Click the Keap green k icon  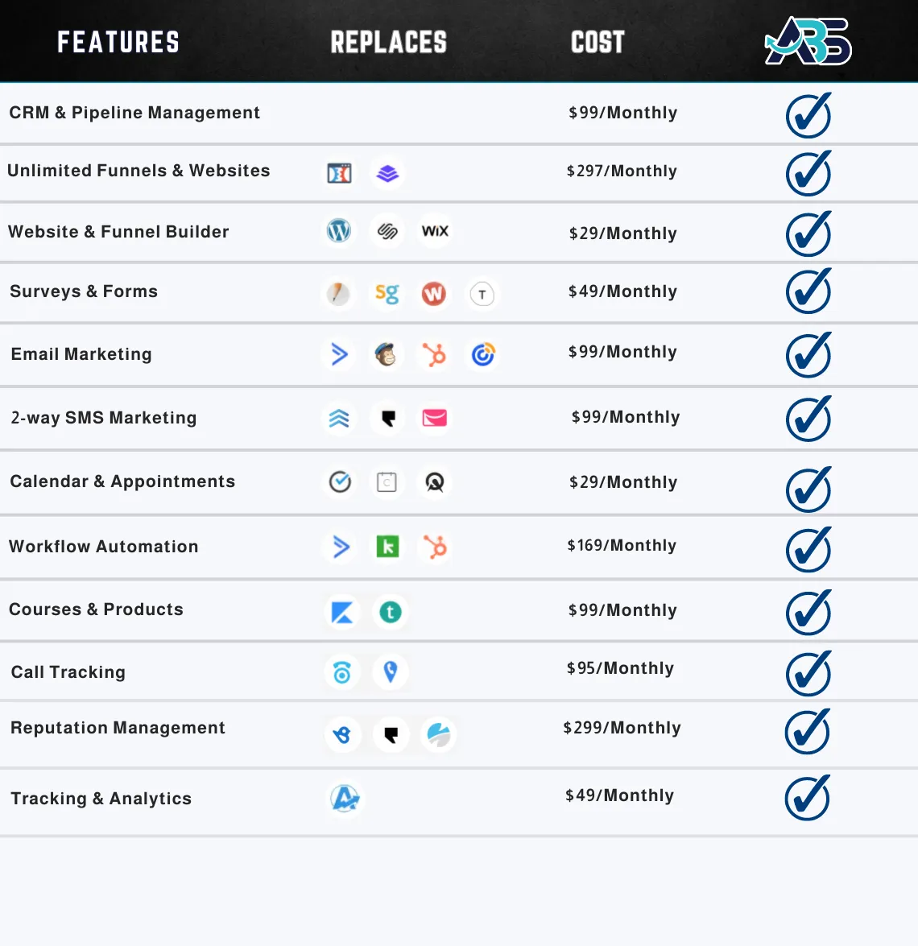click(x=387, y=547)
